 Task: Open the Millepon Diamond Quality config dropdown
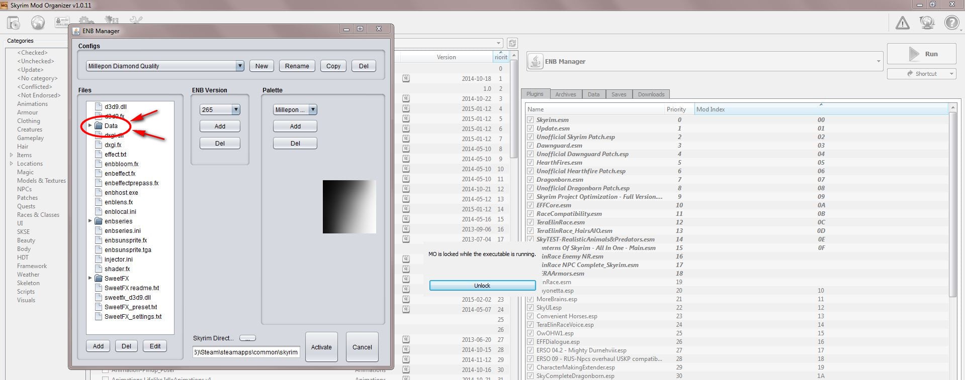point(165,66)
